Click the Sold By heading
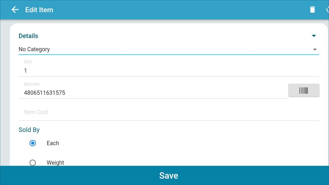 tap(29, 130)
